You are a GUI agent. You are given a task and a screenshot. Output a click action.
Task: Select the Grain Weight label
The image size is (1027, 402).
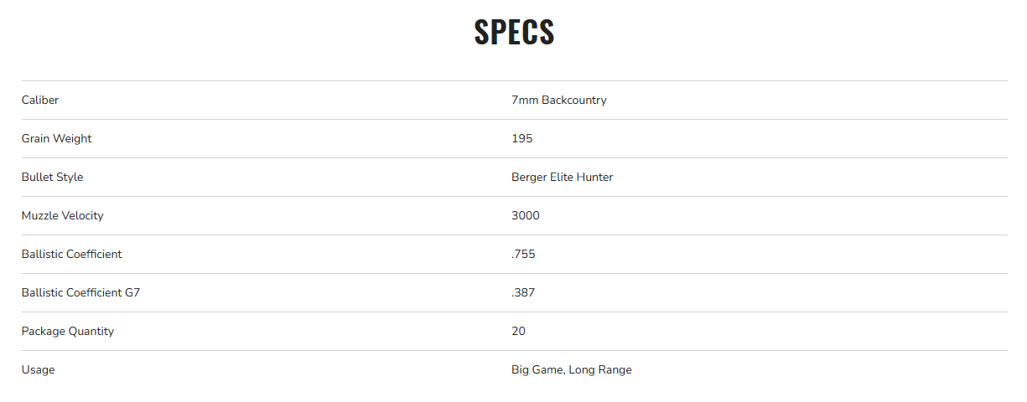click(56, 139)
